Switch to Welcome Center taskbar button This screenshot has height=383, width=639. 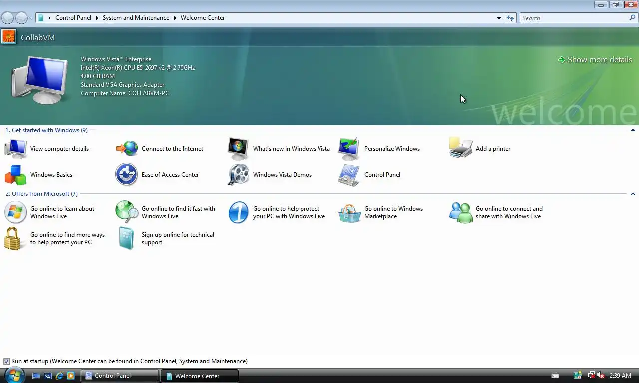(x=200, y=376)
